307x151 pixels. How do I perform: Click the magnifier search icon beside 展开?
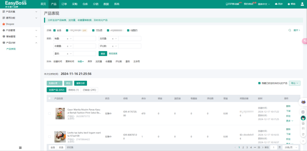pyautogui.click(x=290, y=30)
